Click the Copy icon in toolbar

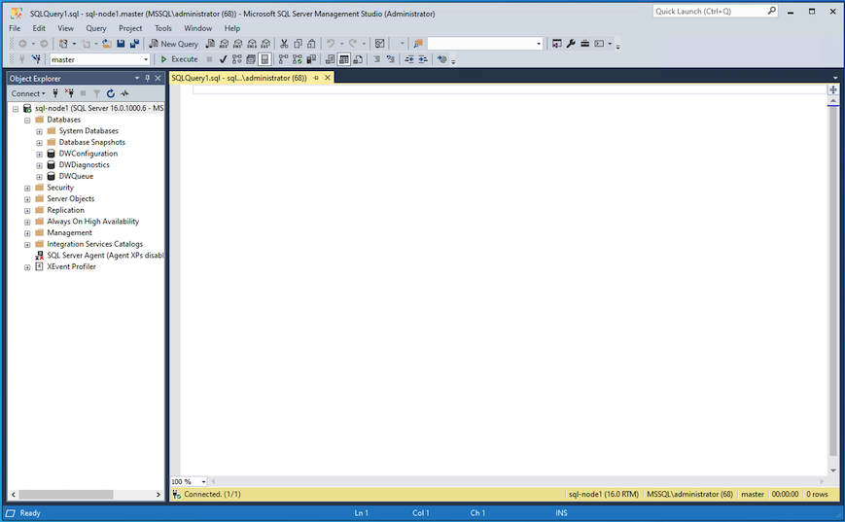(x=298, y=44)
